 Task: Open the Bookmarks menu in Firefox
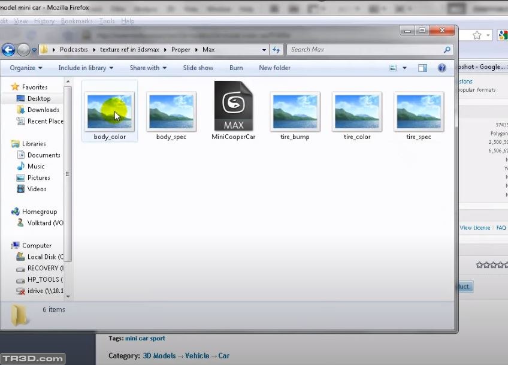point(77,21)
